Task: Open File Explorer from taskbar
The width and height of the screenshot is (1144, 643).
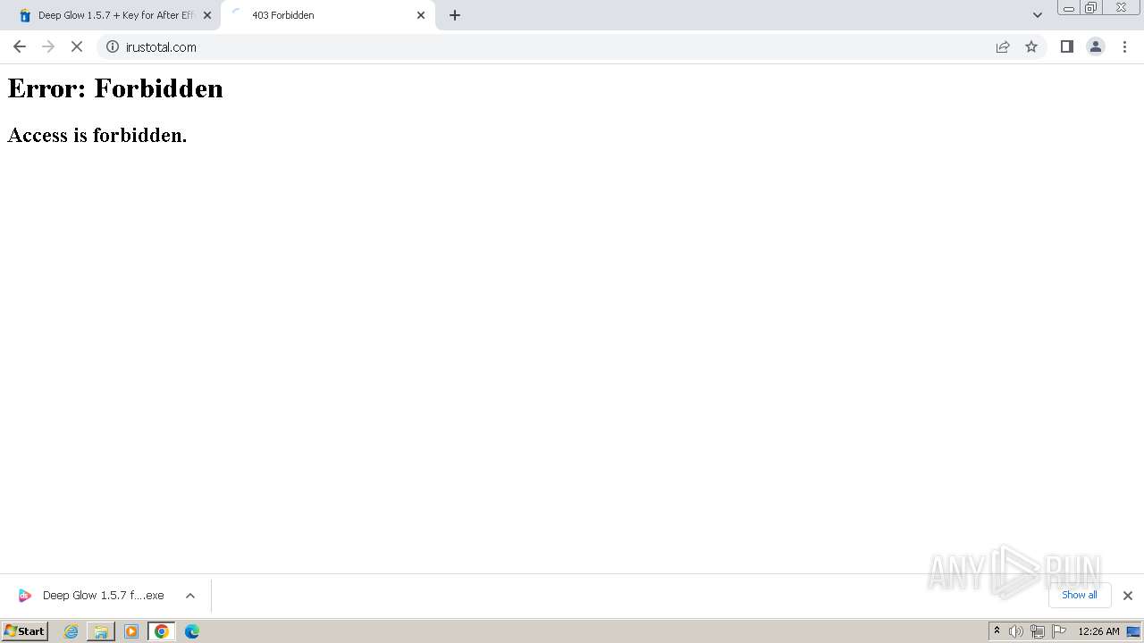Action: 101,631
